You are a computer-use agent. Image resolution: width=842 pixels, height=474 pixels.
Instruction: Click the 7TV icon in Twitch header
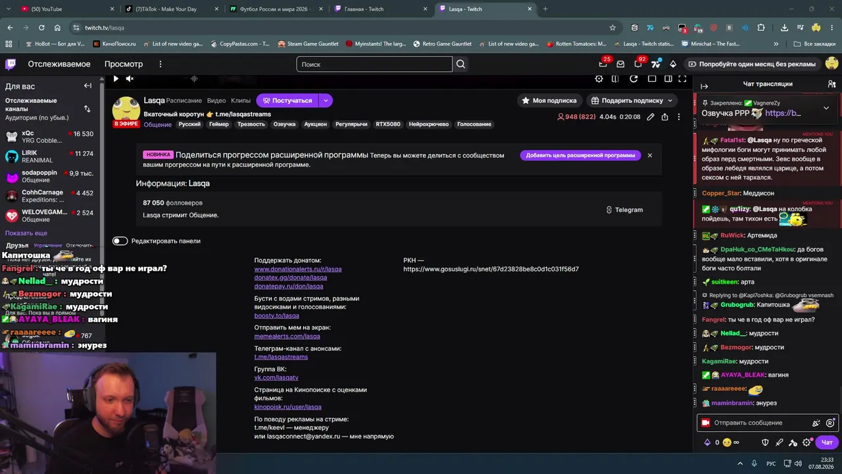(656, 64)
